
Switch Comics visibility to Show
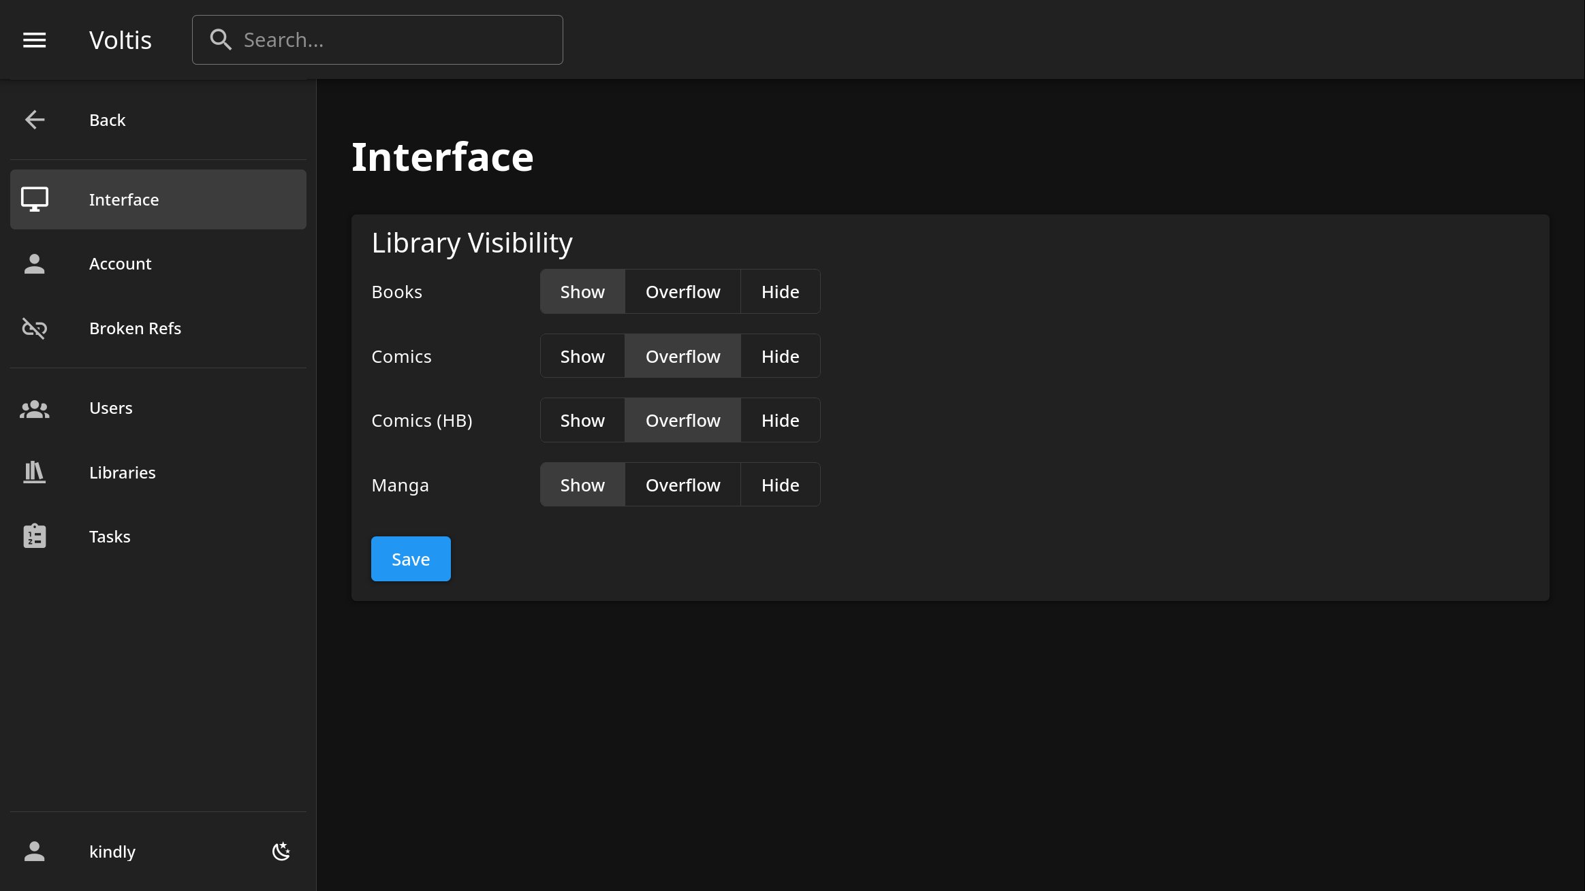click(x=582, y=355)
